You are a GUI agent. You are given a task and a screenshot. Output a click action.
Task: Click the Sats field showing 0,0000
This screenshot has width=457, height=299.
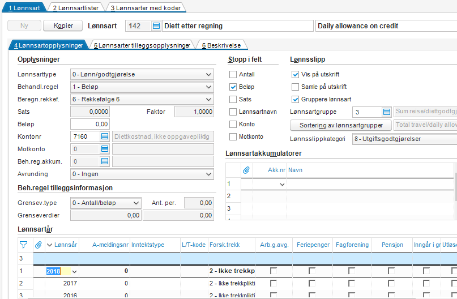90,112
